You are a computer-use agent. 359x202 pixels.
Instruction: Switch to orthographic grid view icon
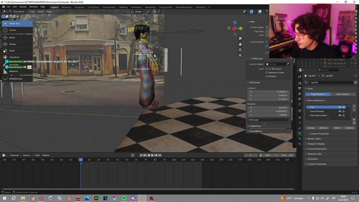[240, 55]
